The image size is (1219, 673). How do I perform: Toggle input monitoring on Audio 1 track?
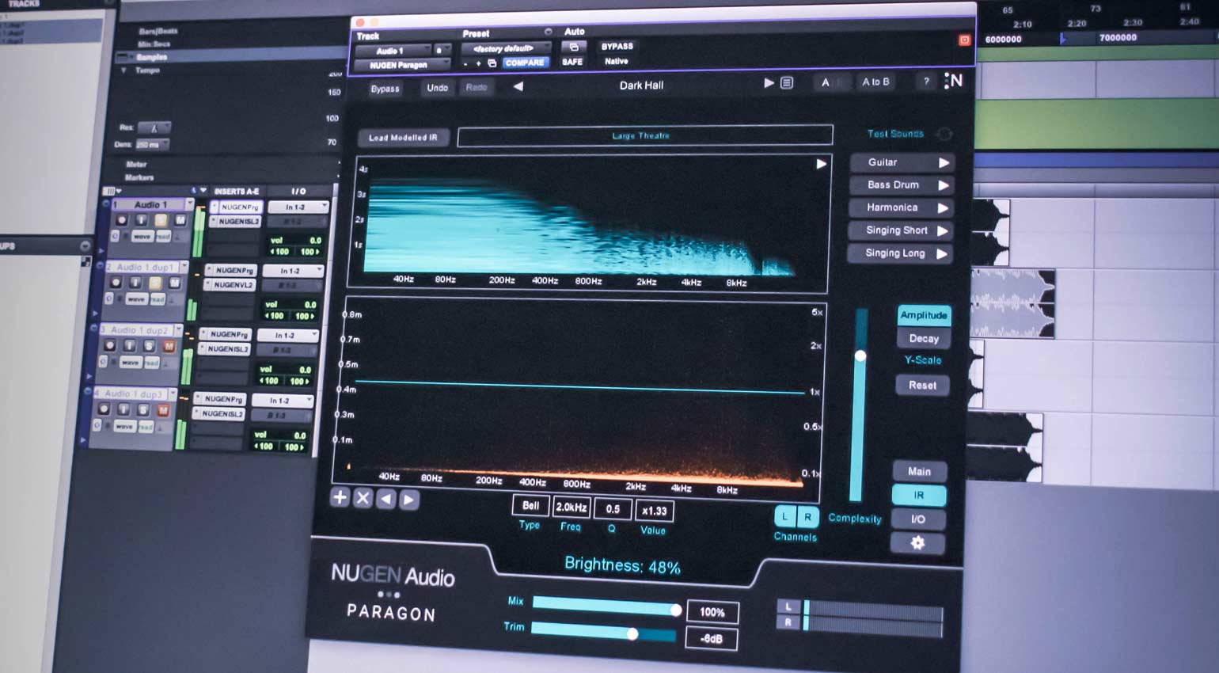(x=141, y=220)
